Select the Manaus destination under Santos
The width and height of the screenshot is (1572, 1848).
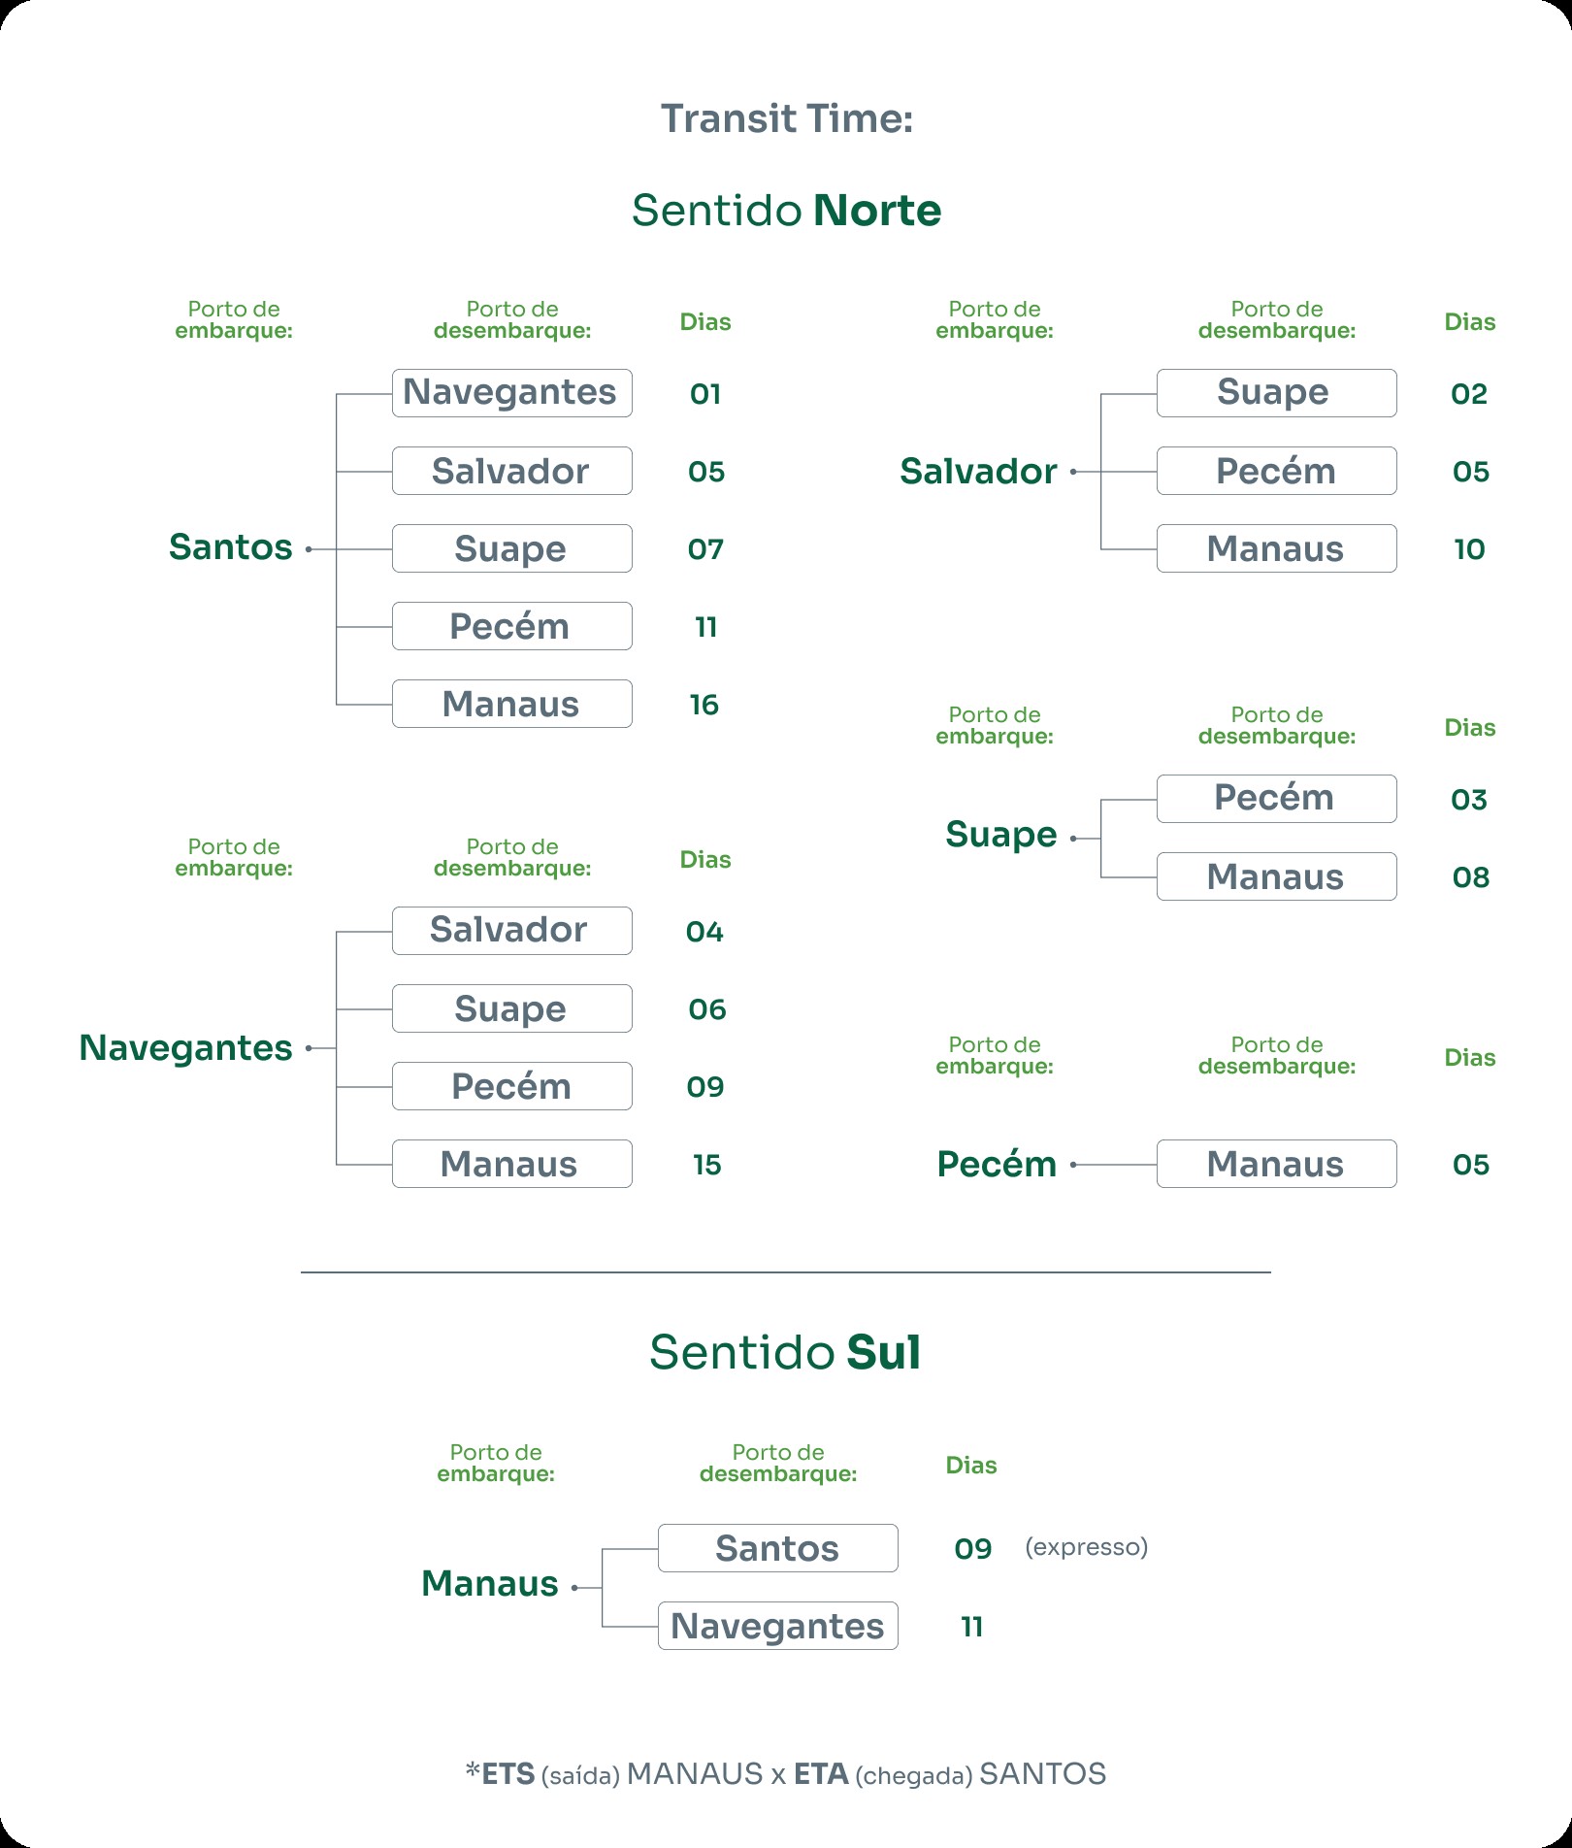pyautogui.click(x=512, y=704)
